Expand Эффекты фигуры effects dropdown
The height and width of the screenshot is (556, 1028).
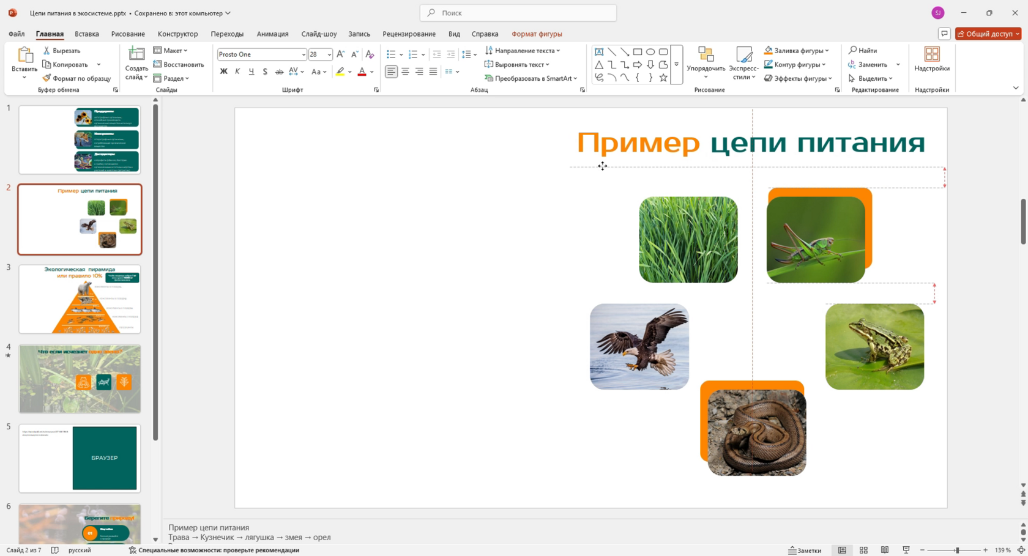pos(799,78)
